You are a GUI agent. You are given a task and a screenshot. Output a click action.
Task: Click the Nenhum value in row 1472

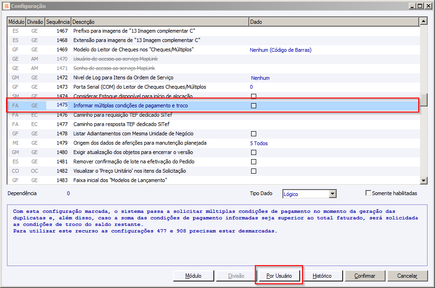point(260,78)
